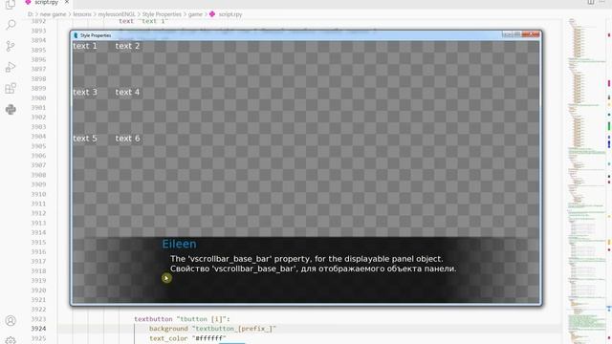Click 'text 2' in the game window
Image resolution: width=612 pixels, height=344 pixels.
pos(127,46)
